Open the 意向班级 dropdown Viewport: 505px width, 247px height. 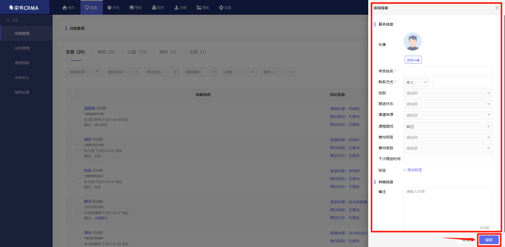[448, 137]
